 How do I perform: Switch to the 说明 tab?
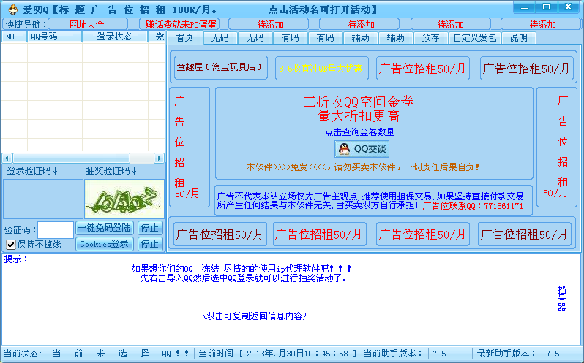coord(518,38)
